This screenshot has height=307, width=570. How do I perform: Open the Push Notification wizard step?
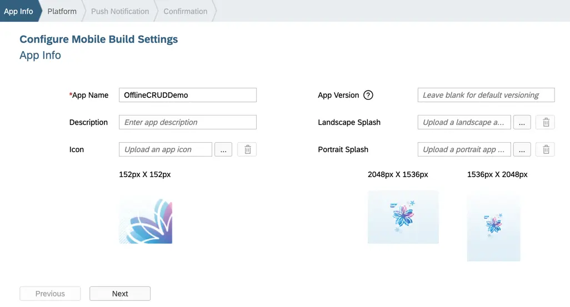coord(120,11)
